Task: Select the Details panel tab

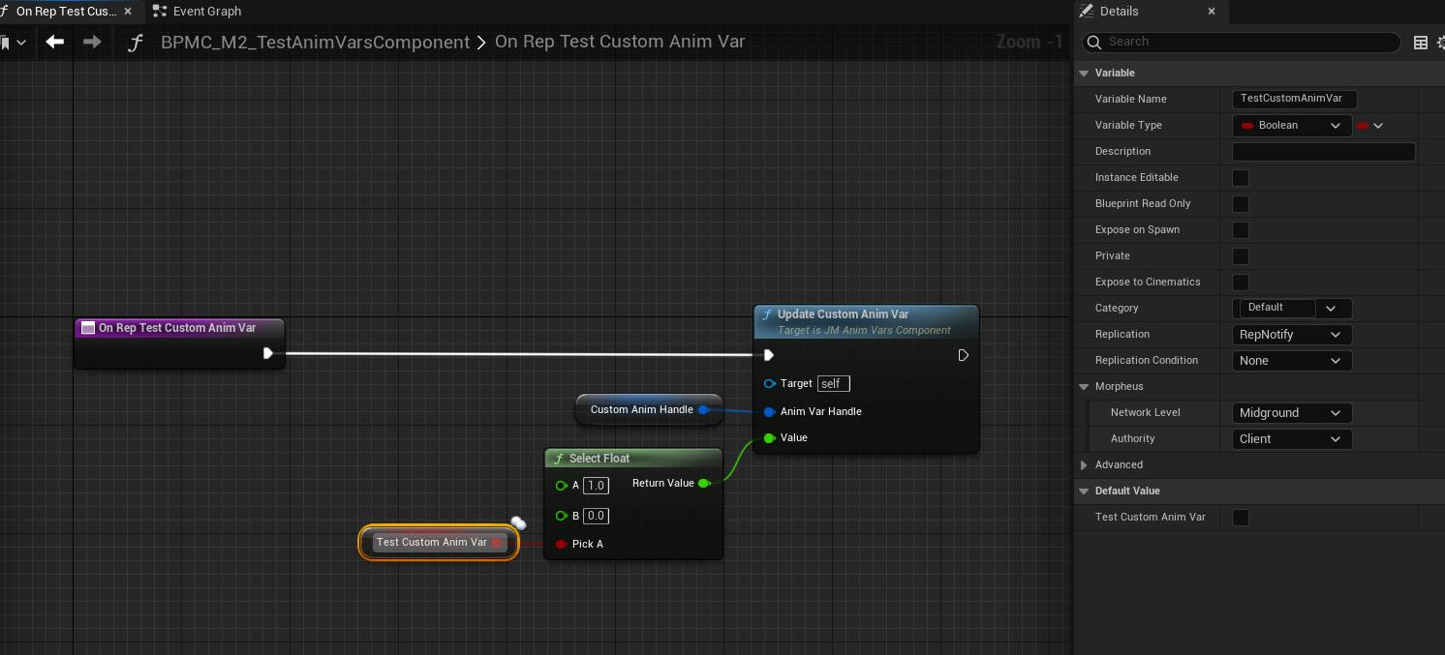Action: (x=1119, y=12)
